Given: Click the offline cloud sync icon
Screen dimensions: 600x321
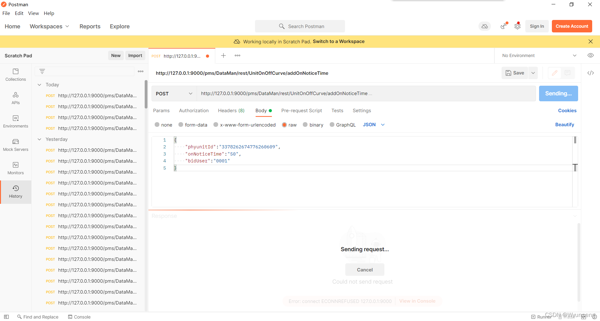Looking at the screenshot, I should tap(485, 26).
